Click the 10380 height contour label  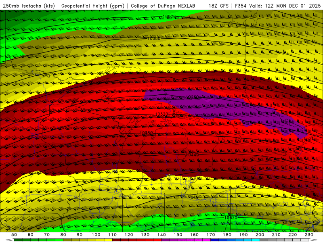[146, 133]
